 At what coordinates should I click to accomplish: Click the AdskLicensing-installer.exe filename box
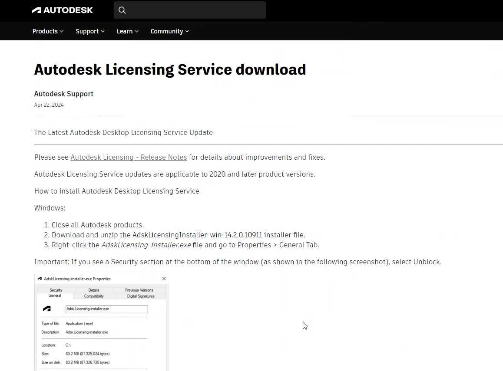[x=106, y=309]
